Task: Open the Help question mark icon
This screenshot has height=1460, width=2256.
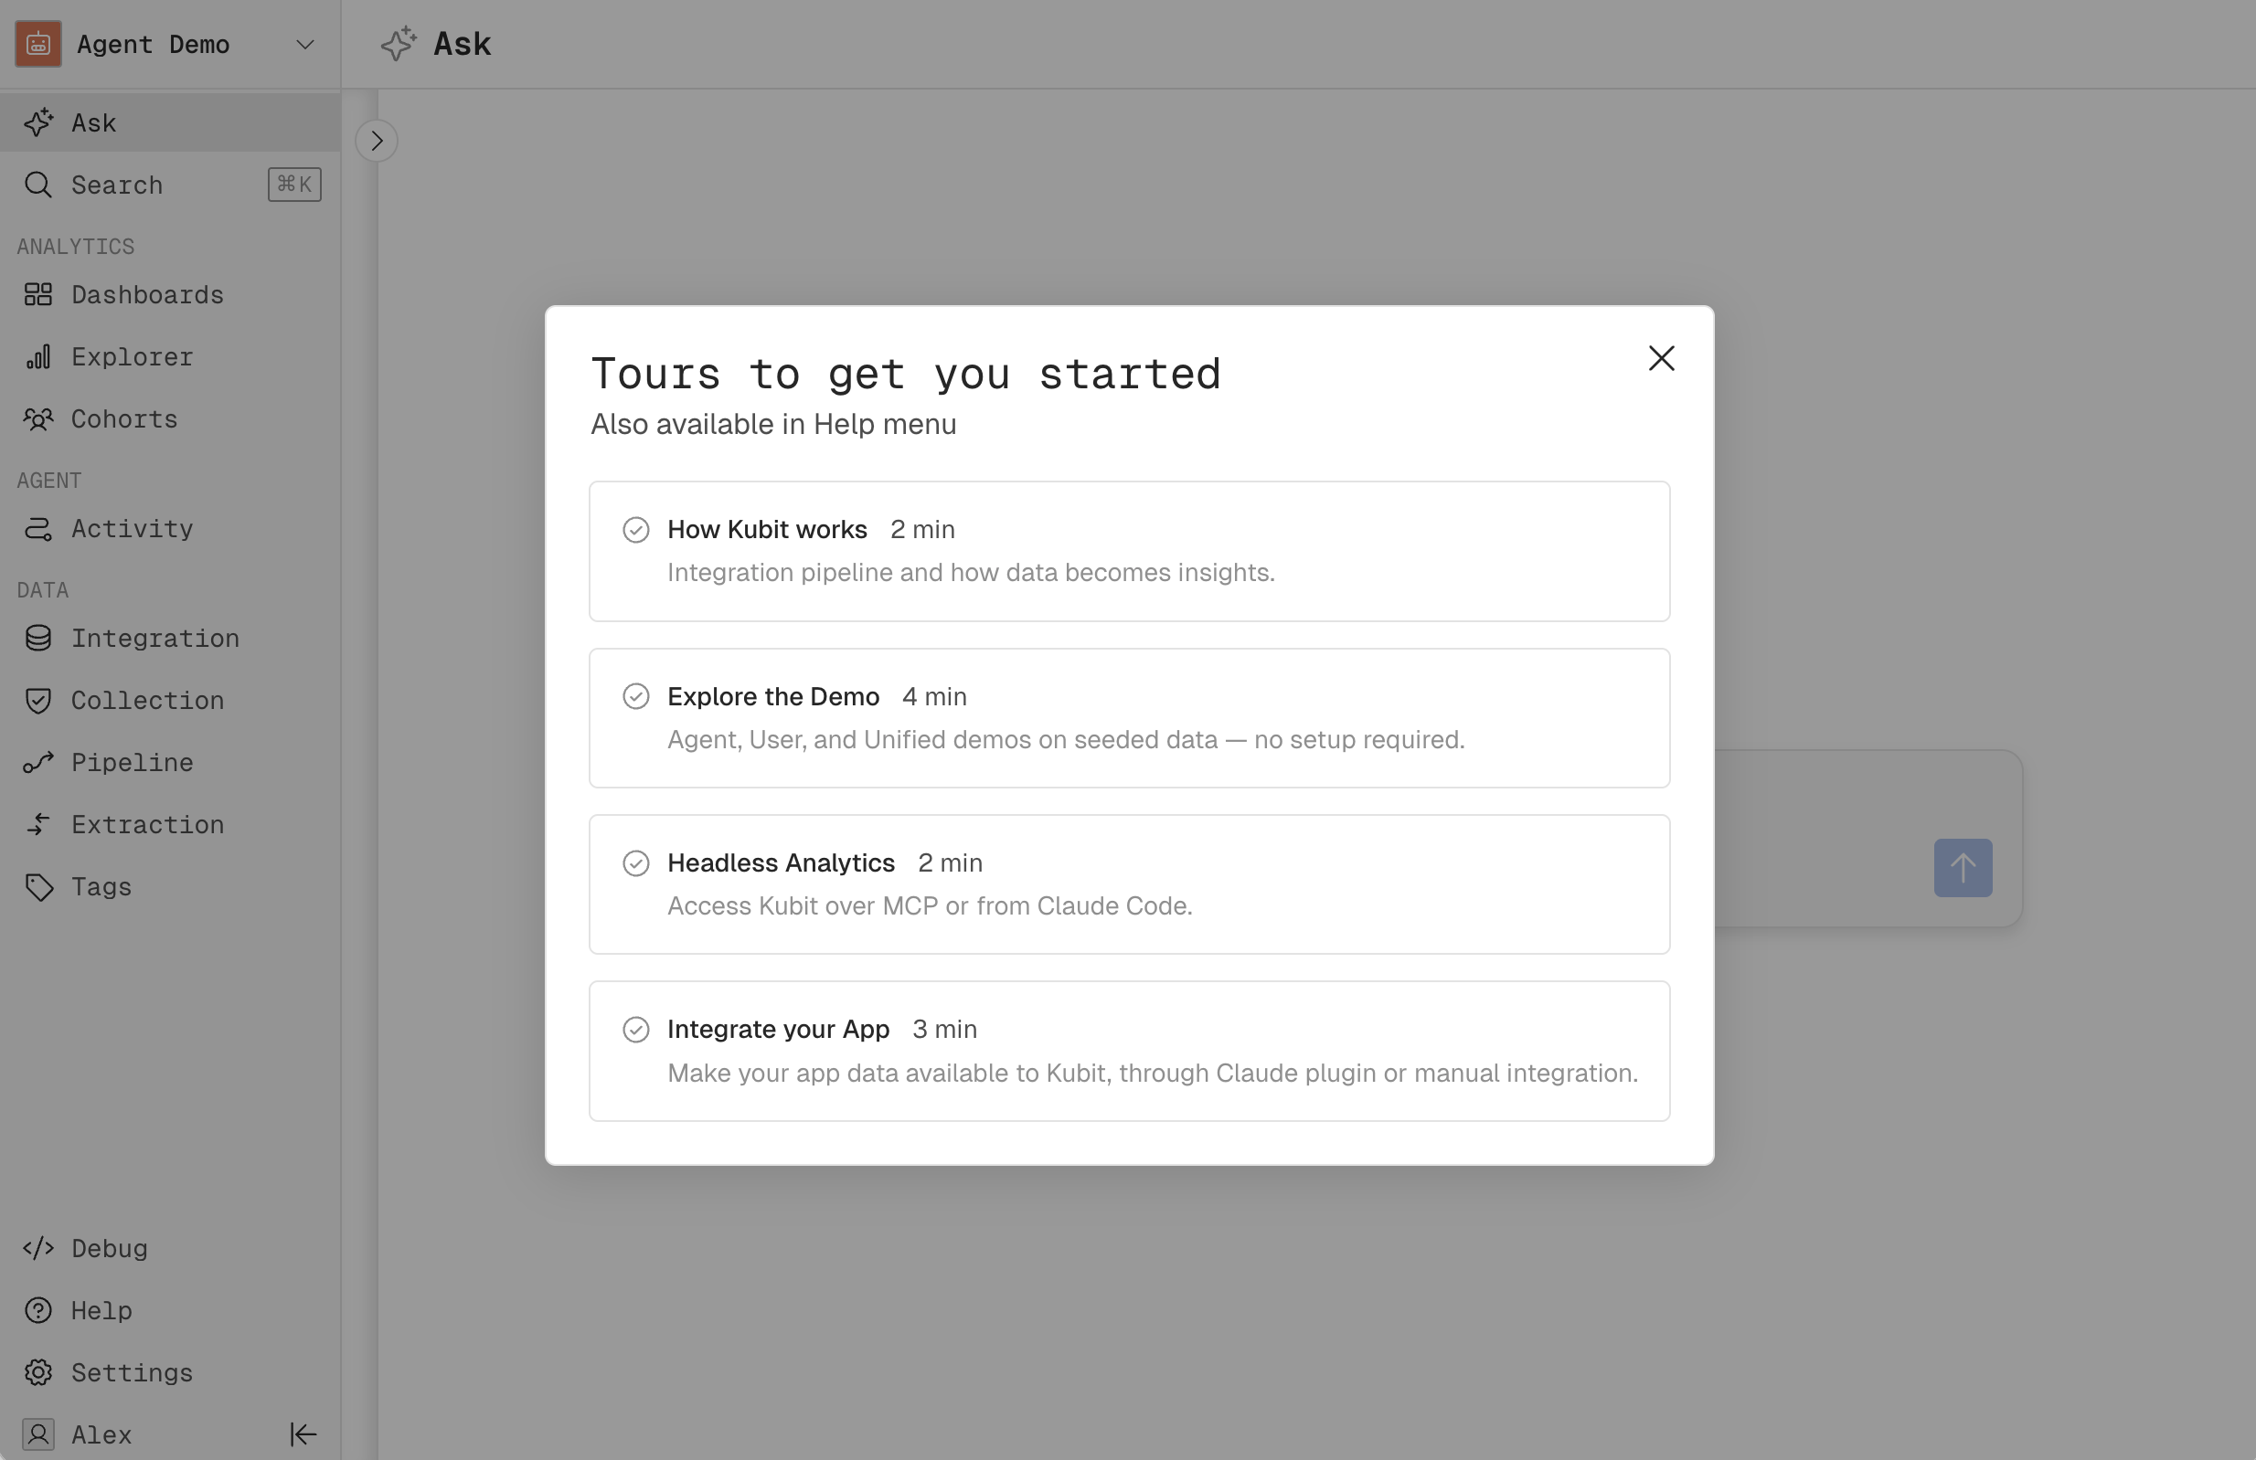Action: [37, 1310]
